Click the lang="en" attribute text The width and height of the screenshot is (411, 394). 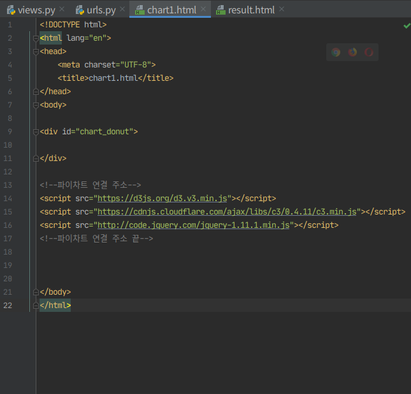[87, 38]
